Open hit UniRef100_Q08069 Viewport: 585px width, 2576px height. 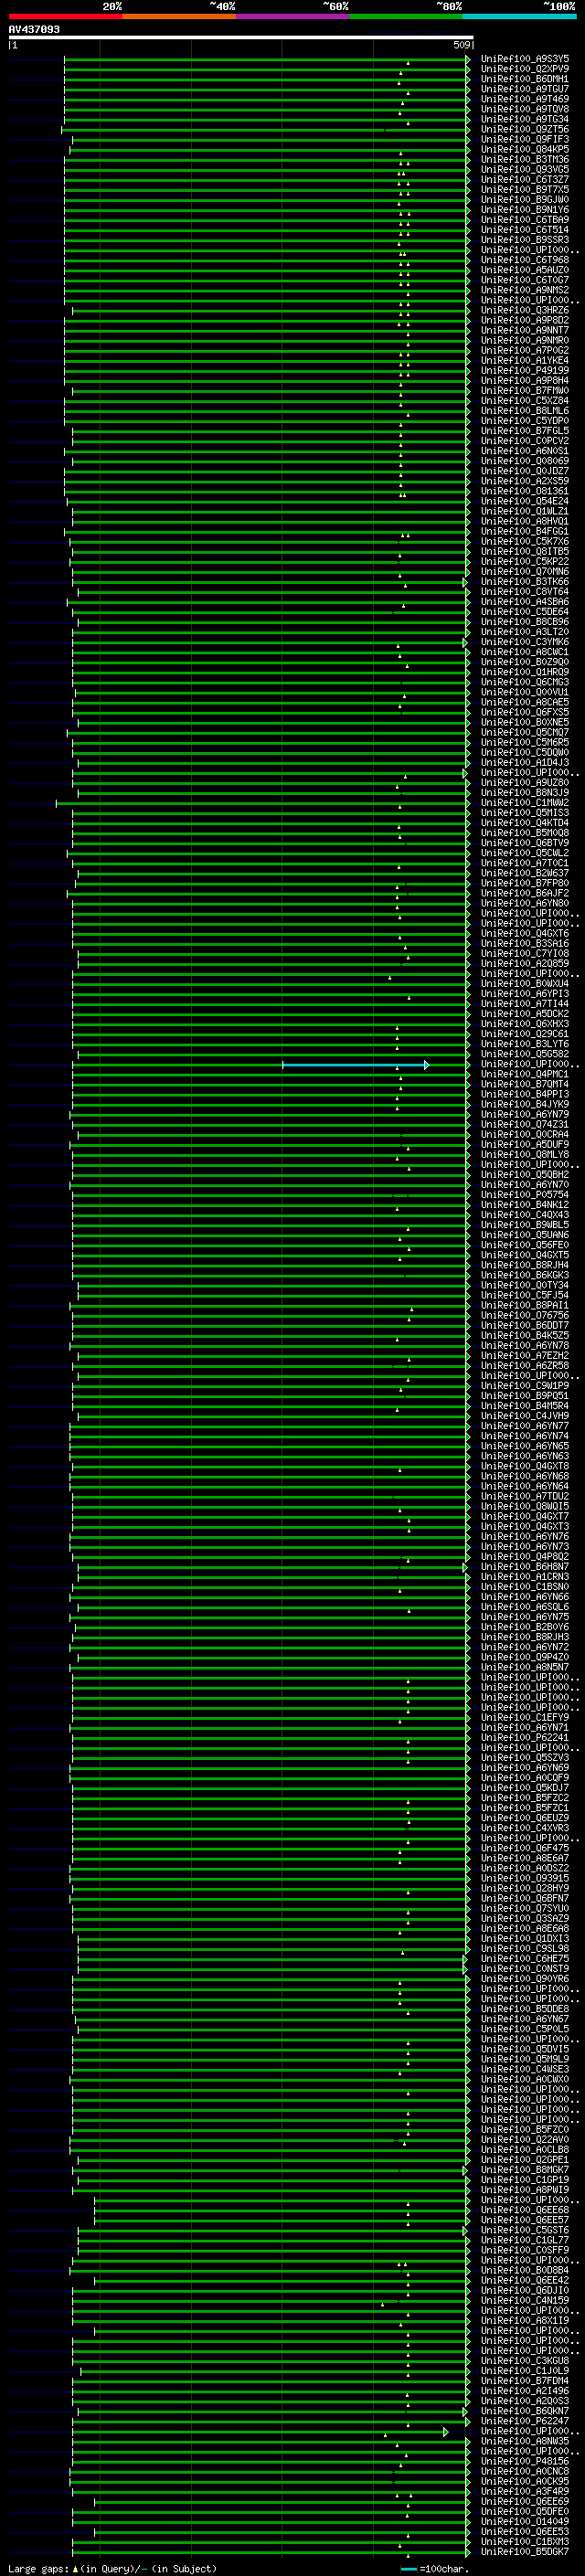tap(525, 461)
